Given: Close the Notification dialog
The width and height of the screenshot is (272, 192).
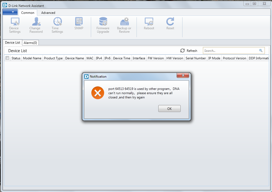Looking at the screenshot, I should [x=183, y=75].
